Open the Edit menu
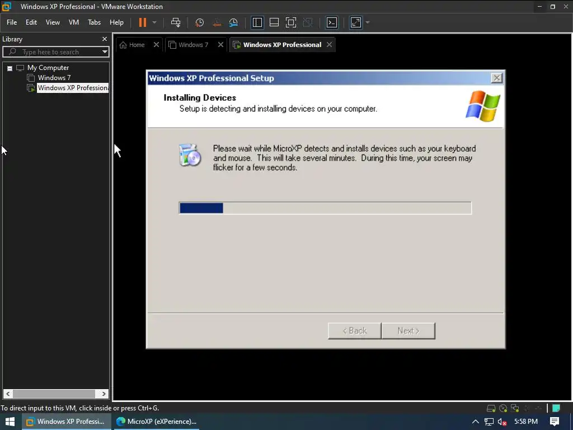 31,22
